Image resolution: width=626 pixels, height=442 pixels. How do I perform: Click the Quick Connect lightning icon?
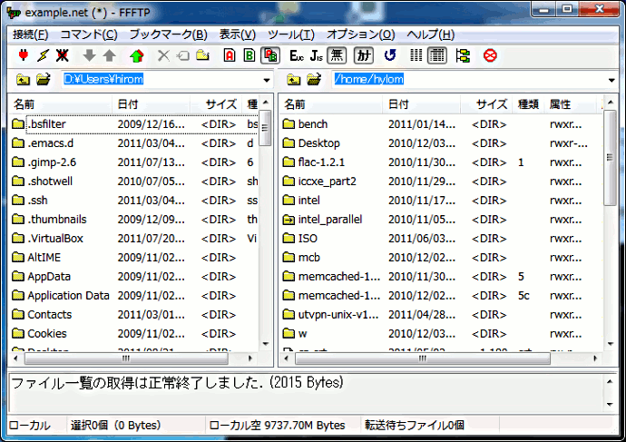(x=43, y=56)
